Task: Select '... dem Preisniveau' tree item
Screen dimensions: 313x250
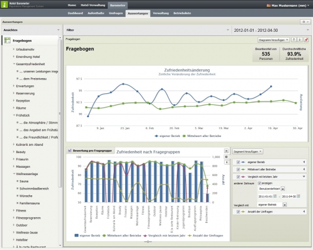Action: click(x=33, y=79)
